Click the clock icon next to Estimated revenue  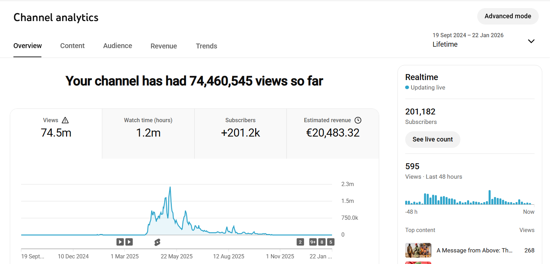[358, 120]
